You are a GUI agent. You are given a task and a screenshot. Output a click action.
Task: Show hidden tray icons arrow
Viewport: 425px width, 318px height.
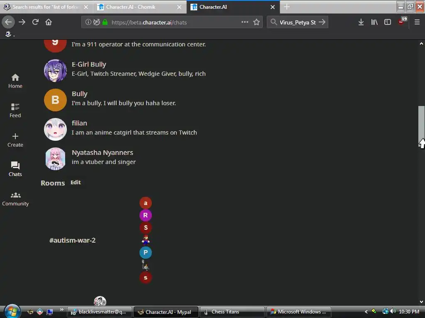(x=366, y=312)
